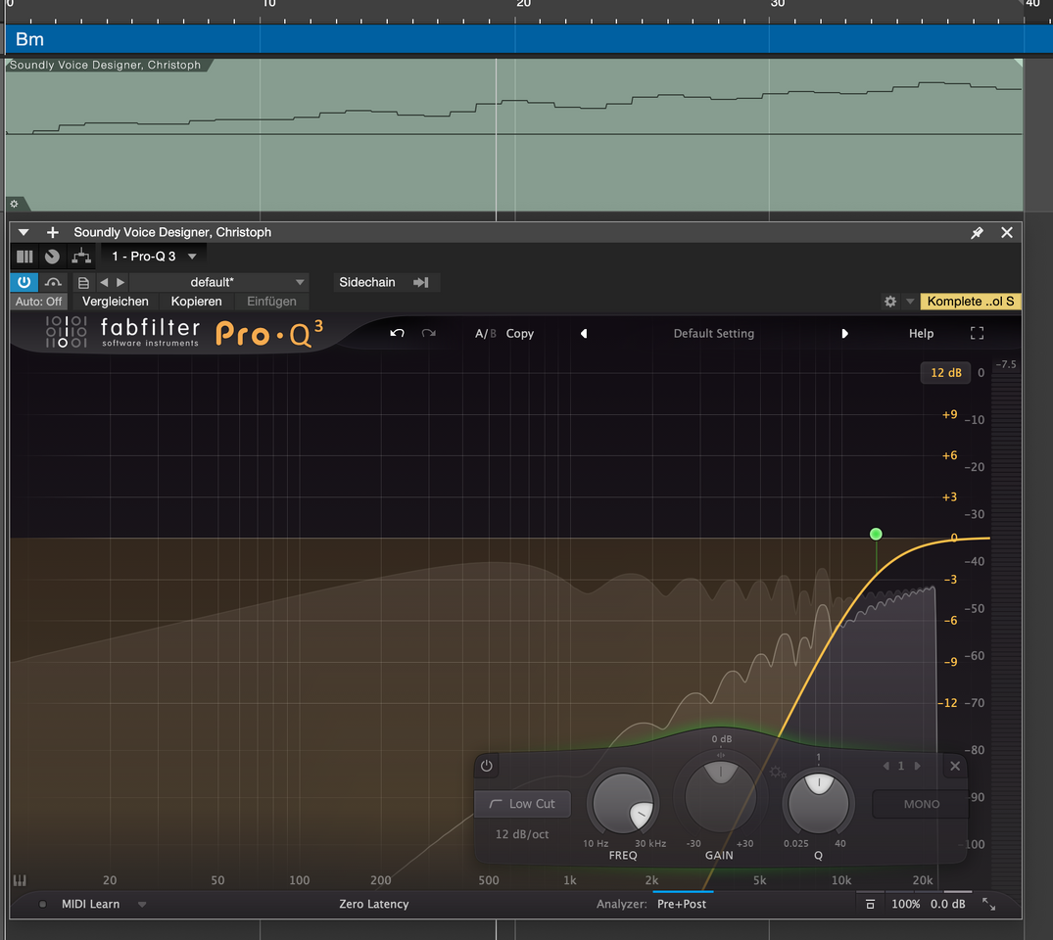Undo last change in Pro-Q 3

point(397,334)
